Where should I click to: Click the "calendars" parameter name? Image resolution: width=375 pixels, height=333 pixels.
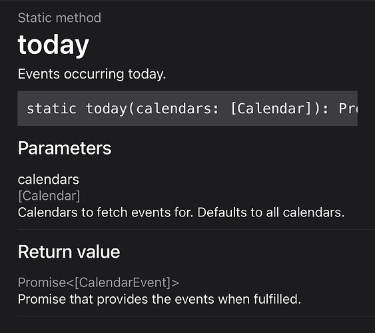[49, 180]
